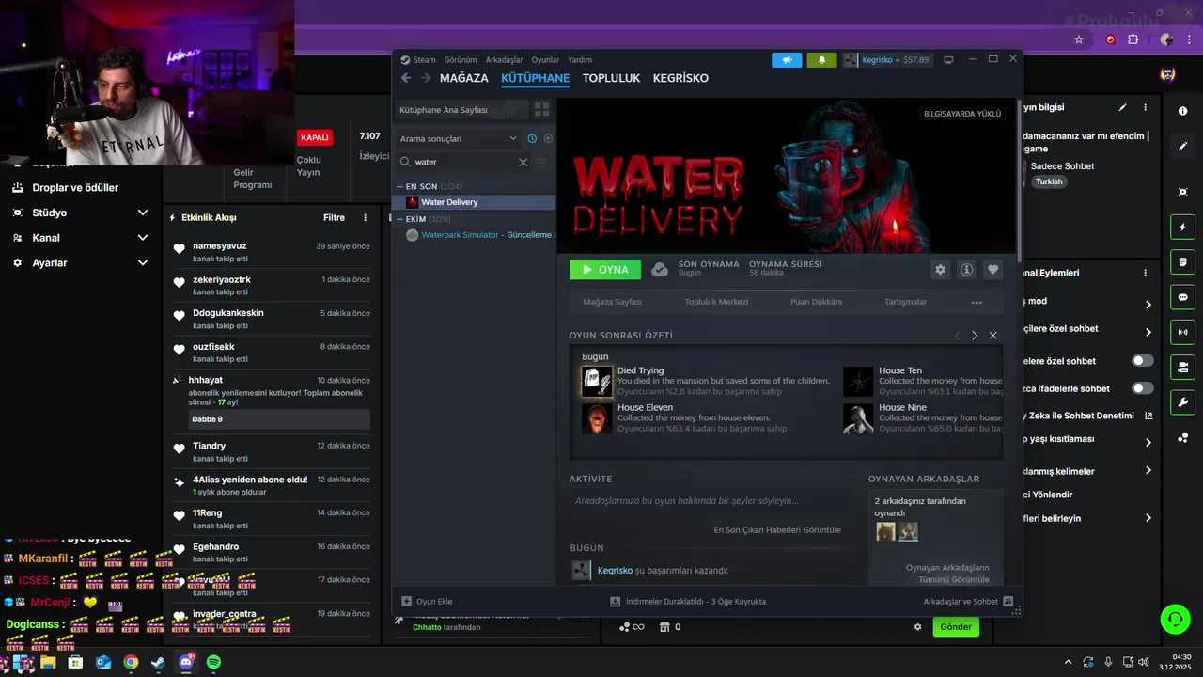Collapse the EKİM library group

click(x=399, y=218)
